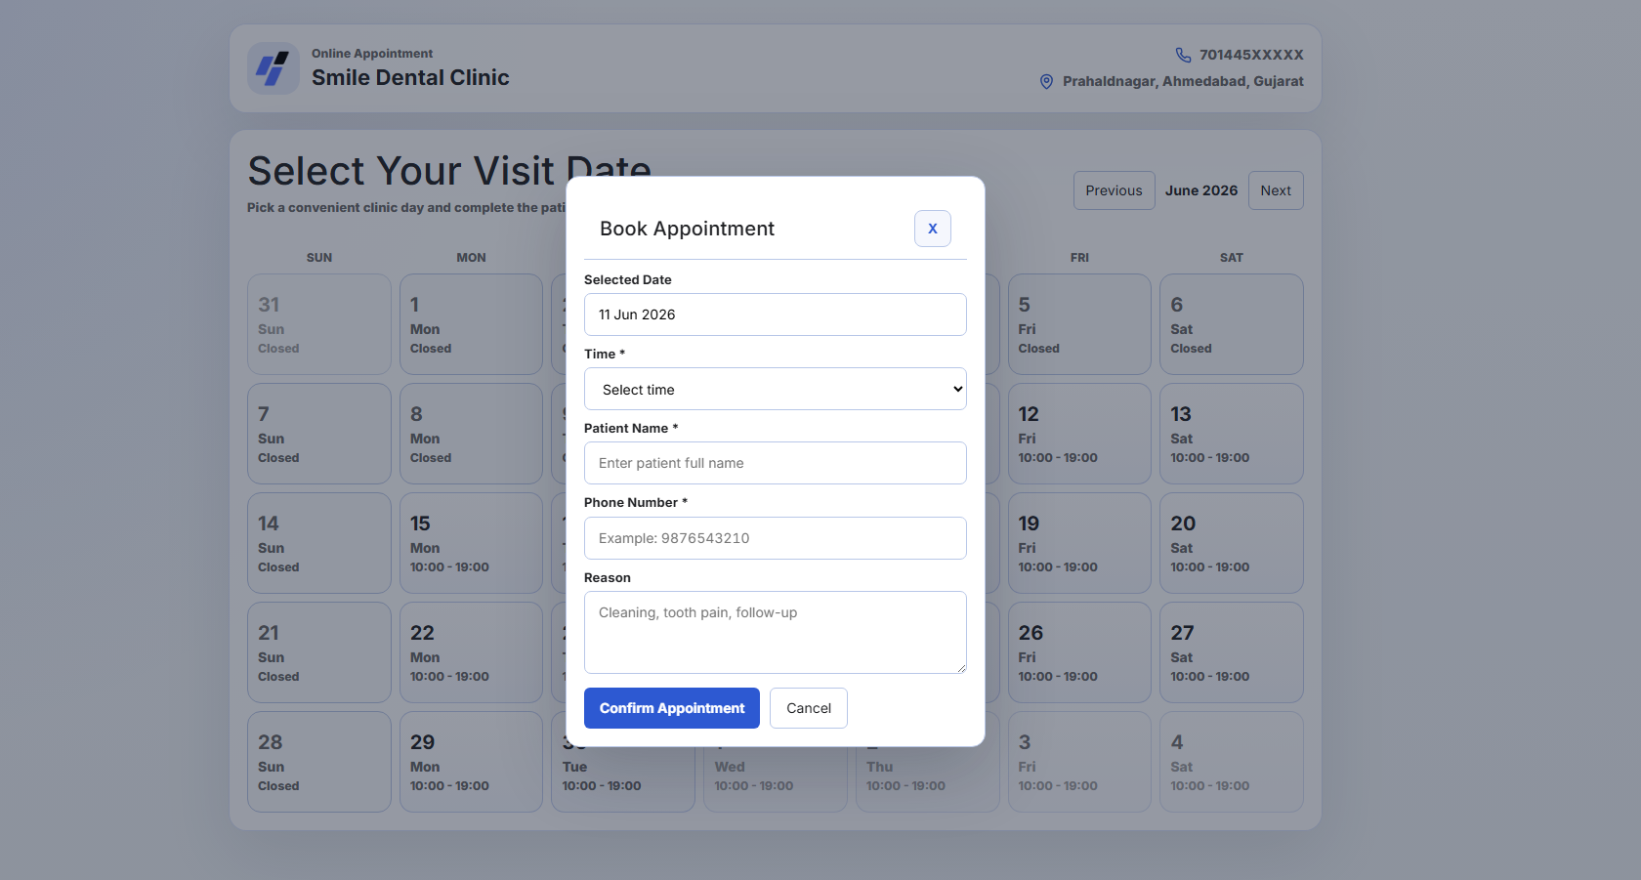Click the Smile Dental Clinic title
The image size is (1641, 880).
pyautogui.click(x=410, y=77)
